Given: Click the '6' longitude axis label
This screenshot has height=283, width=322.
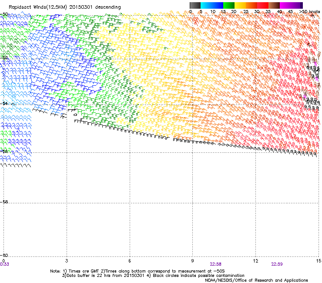Looking at the screenshot, I should click(x=130, y=261).
